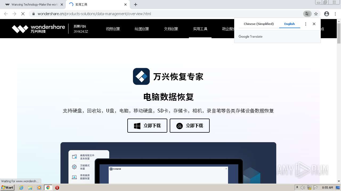Open Internet Explorer from taskbar
Screen dimensions: 341x191
21,188
